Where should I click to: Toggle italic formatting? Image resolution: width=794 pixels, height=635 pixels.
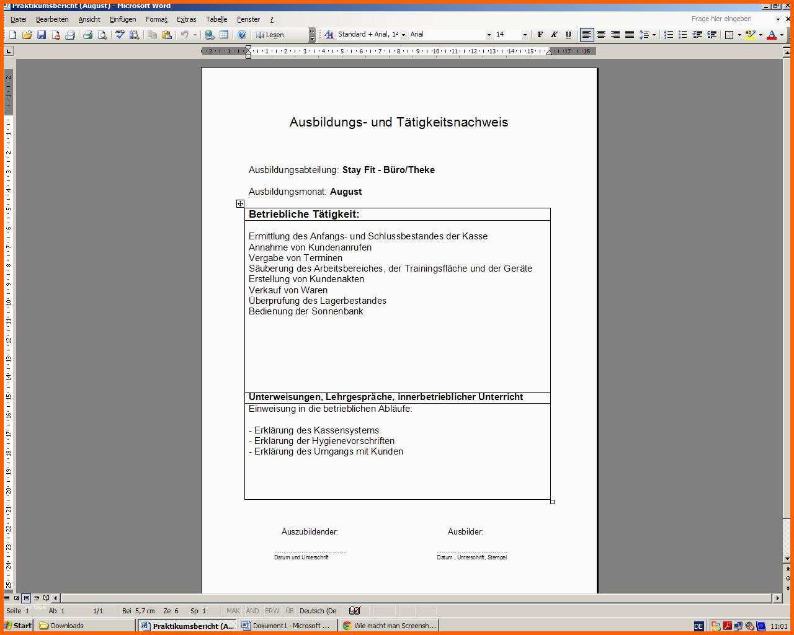(554, 35)
